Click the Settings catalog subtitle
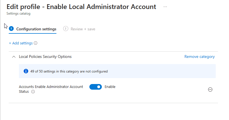This screenshot has width=229, height=120. [x=18, y=13]
